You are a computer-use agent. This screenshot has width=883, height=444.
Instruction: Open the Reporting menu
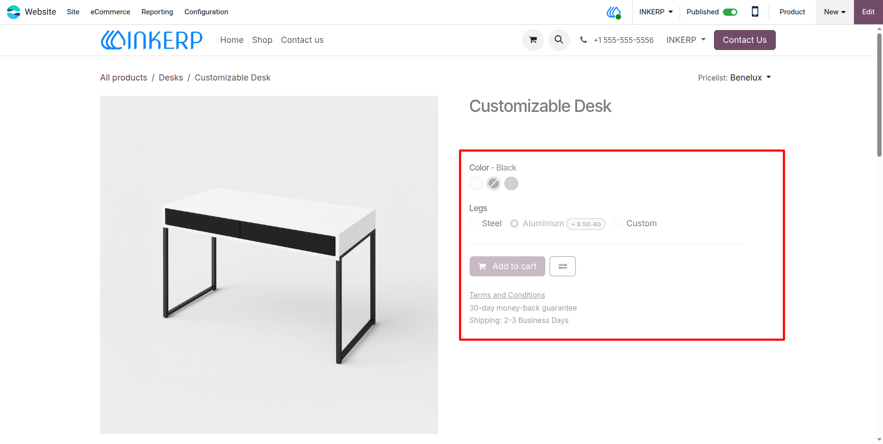point(157,12)
